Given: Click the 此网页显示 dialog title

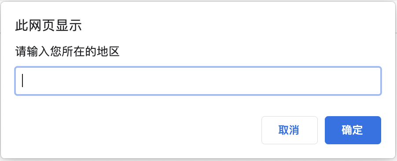Looking at the screenshot, I should [x=48, y=26].
